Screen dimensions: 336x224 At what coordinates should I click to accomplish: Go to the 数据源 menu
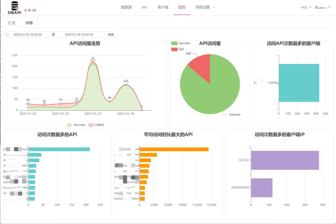tap(126, 7)
